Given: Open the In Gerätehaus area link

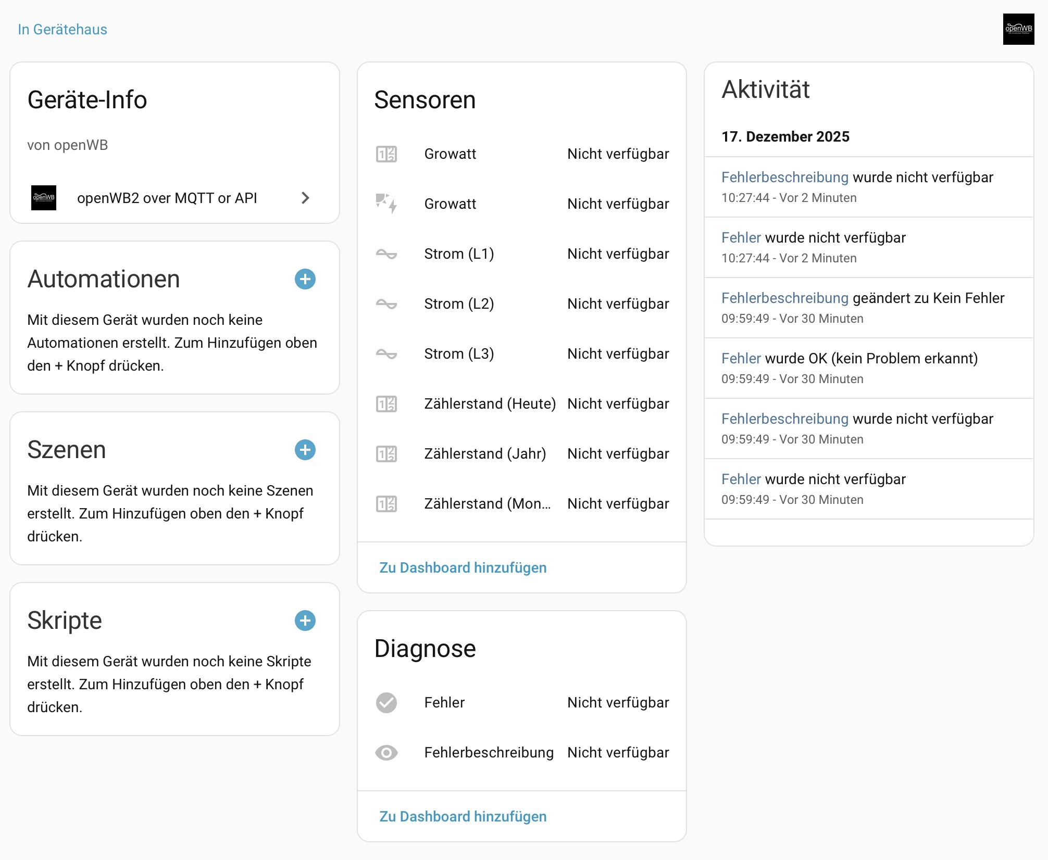Looking at the screenshot, I should [63, 29].
